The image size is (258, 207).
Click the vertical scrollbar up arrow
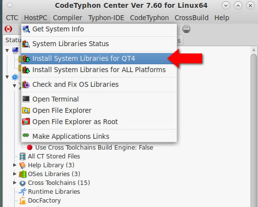pyautogui.click(x=254, y=50)
